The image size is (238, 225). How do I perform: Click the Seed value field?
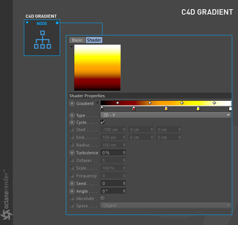(x=113, y=183)
